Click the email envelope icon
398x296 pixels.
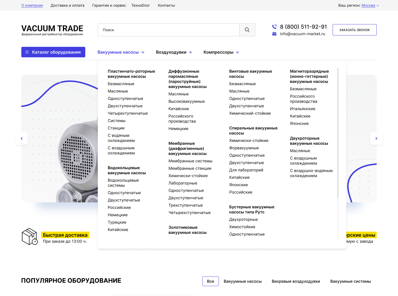(x=274, y=34)
